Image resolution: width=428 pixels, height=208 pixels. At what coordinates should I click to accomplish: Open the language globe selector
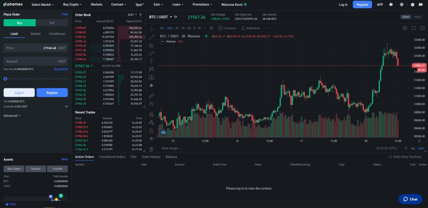coord(402,5)
